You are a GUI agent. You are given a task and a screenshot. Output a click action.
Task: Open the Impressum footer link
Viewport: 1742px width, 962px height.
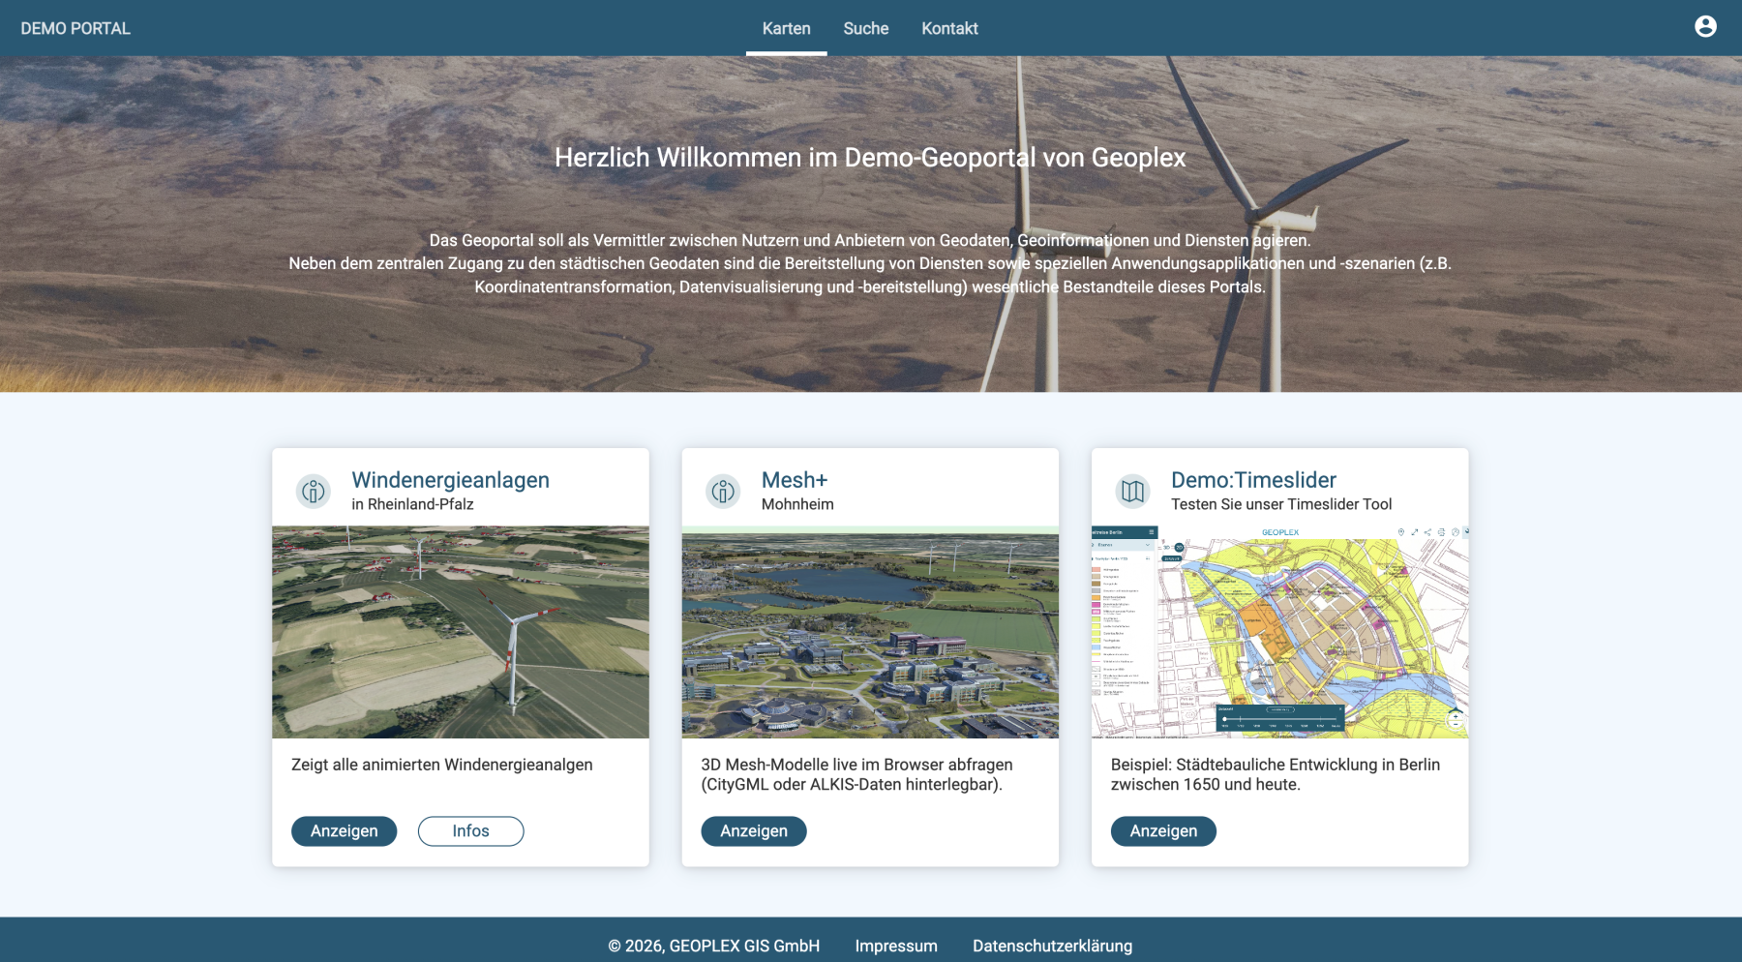(x=896, y=946)
